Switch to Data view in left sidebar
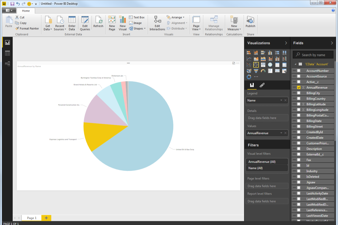Viewport: 338px width, 225px height. point(7,53)
